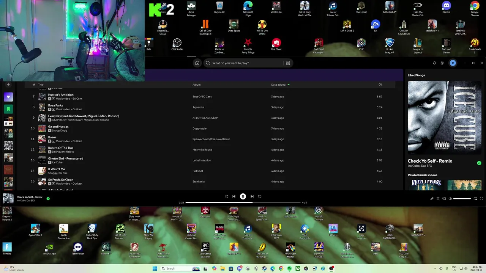
Task: Select the EA app desktop icon
Action: [x=376, y=26]
